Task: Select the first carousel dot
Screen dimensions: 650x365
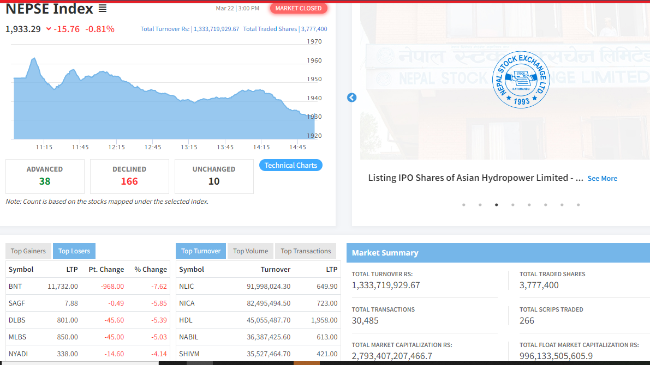Action: coord(464,205)
